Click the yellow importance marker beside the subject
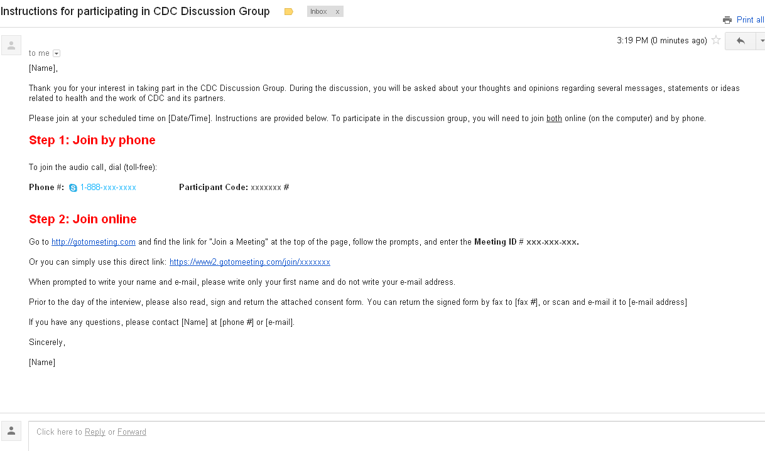The height and width of the screenshot is (451, 765). point(289,12)
